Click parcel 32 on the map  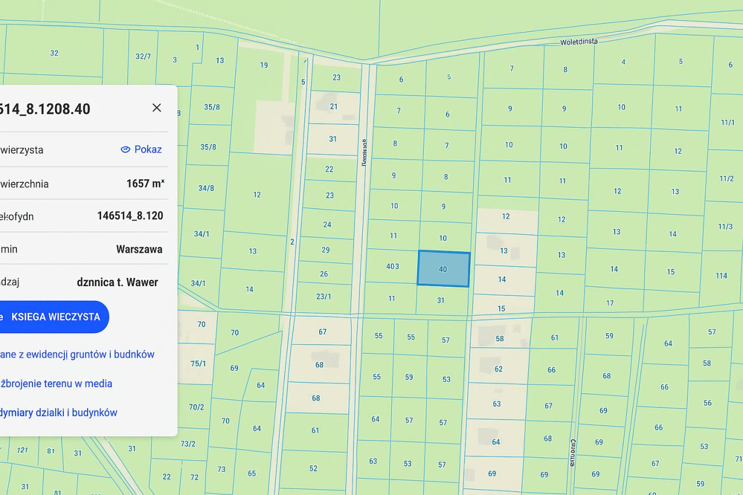click(54, 53)
